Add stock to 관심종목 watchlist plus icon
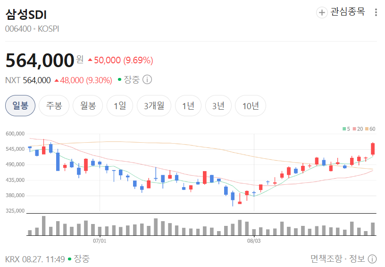This screenshot has width=385, height=267. (322, 12)
